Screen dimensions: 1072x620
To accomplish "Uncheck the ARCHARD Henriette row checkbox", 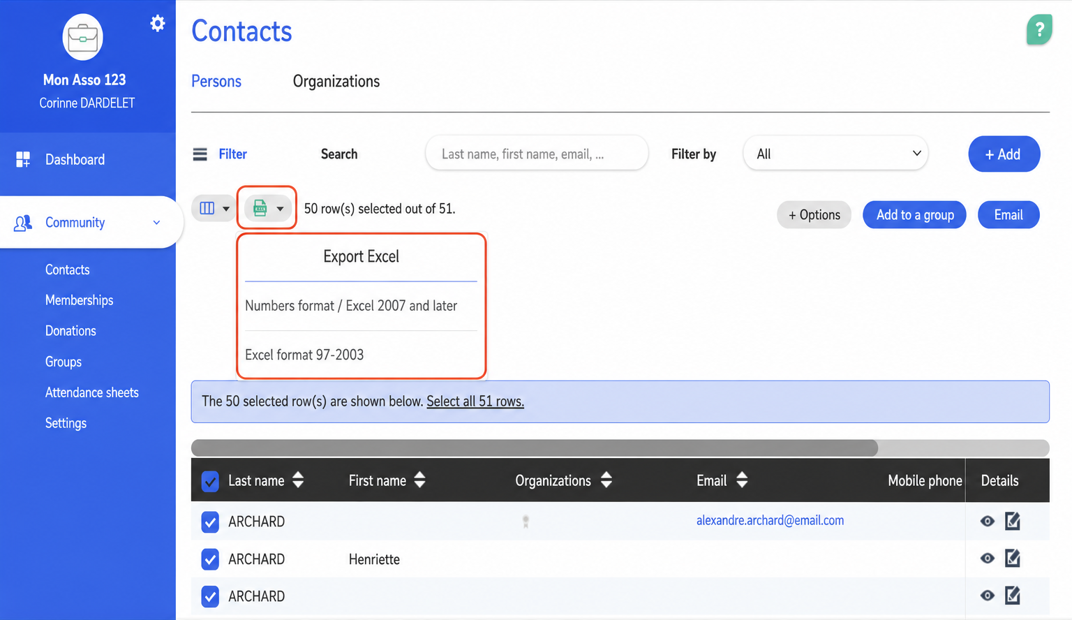I will click(x=210, y=559).
